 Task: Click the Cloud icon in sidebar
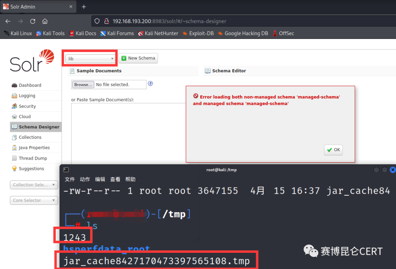[14, 117]
